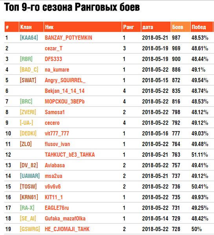Open TAHKUCT_bE3_TAHKA player link
The width and height of the screenshot is (214, 235).
pyautogui.click(x=70, y=155)
